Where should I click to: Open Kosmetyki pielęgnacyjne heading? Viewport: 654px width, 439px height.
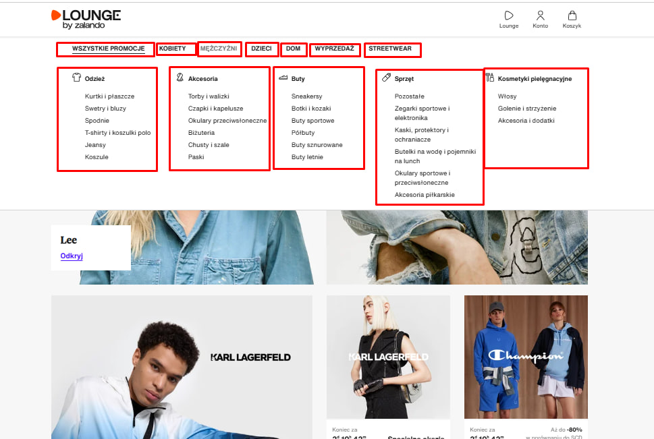coord(535,79)
